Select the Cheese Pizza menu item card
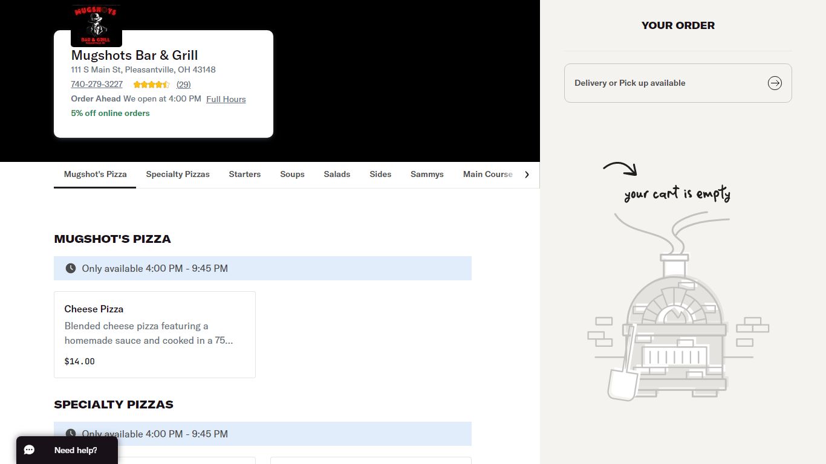 (x=155, y=335)
